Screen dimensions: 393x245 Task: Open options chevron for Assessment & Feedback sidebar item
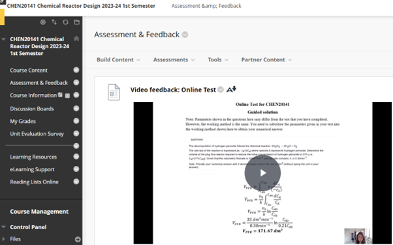pyautogui.click(x=76, y=82)
